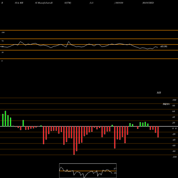This screenshot has width=178, height=178.
Task: Click the 'SI(TM)' header label
Action: (x=68, y=3)
